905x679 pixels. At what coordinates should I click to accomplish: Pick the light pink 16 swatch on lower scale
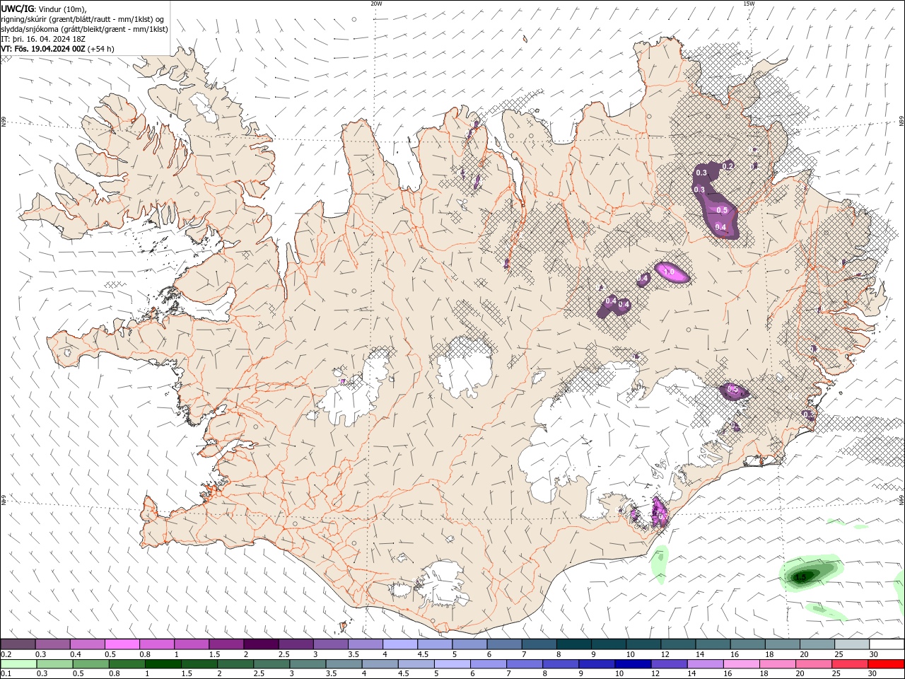[742, 664]
